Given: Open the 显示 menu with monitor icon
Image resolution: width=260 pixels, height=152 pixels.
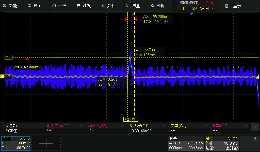Looking at the screenshot, I should coord(35,6).
